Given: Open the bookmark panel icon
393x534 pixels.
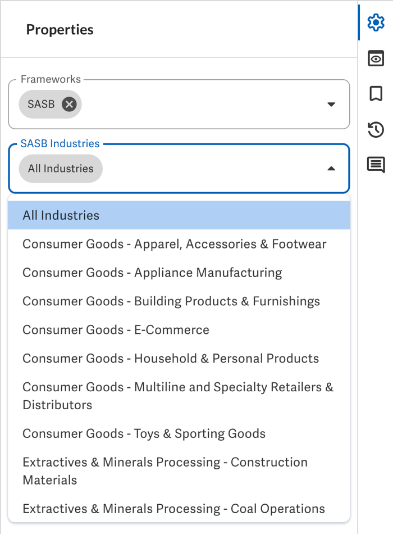Looking at the screenshot, I should 376,94.
